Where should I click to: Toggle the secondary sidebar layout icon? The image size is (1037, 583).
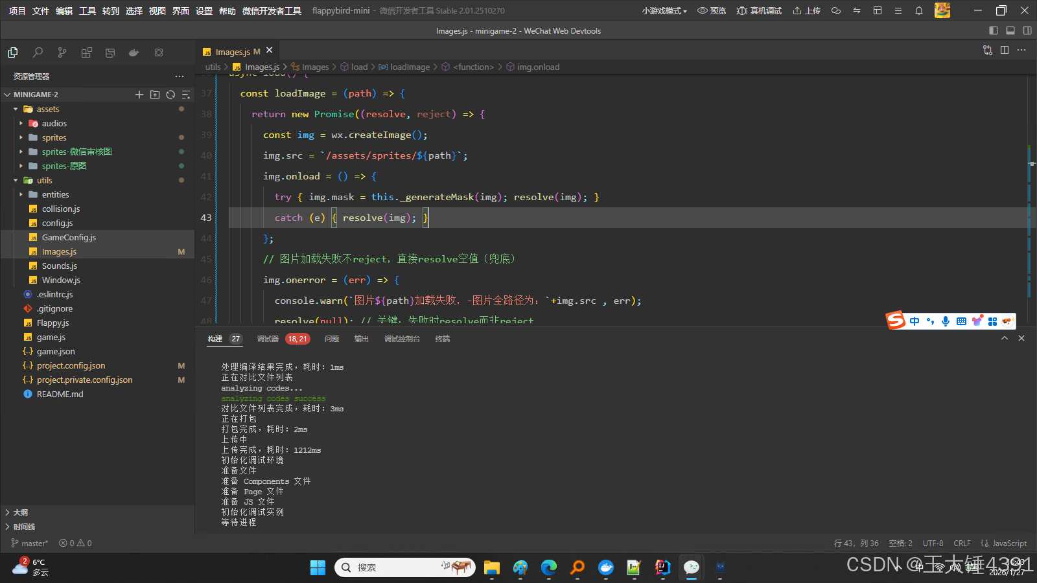click(1027, 30)
